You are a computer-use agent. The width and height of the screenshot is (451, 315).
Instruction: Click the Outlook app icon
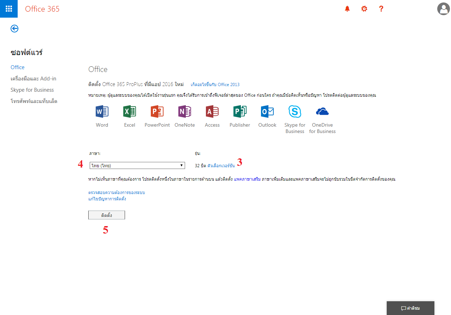point(267,112)
